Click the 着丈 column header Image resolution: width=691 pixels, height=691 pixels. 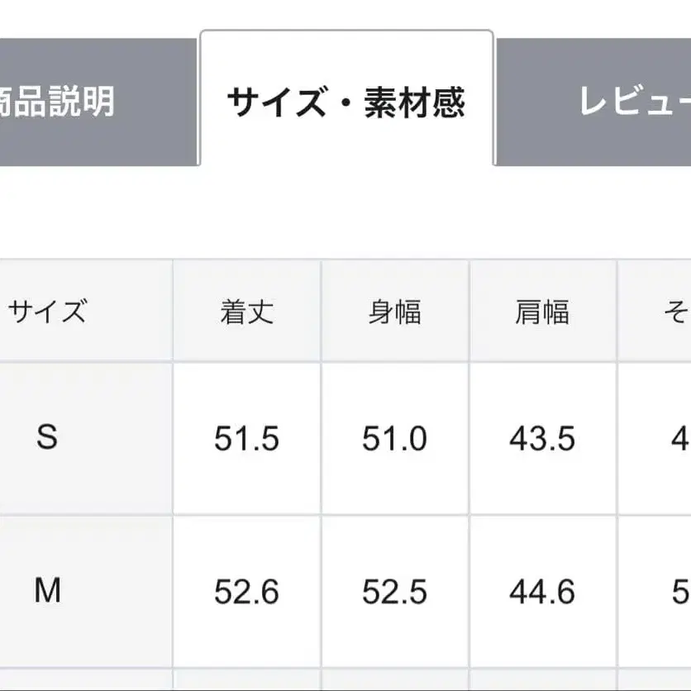[x=248, y=310]
